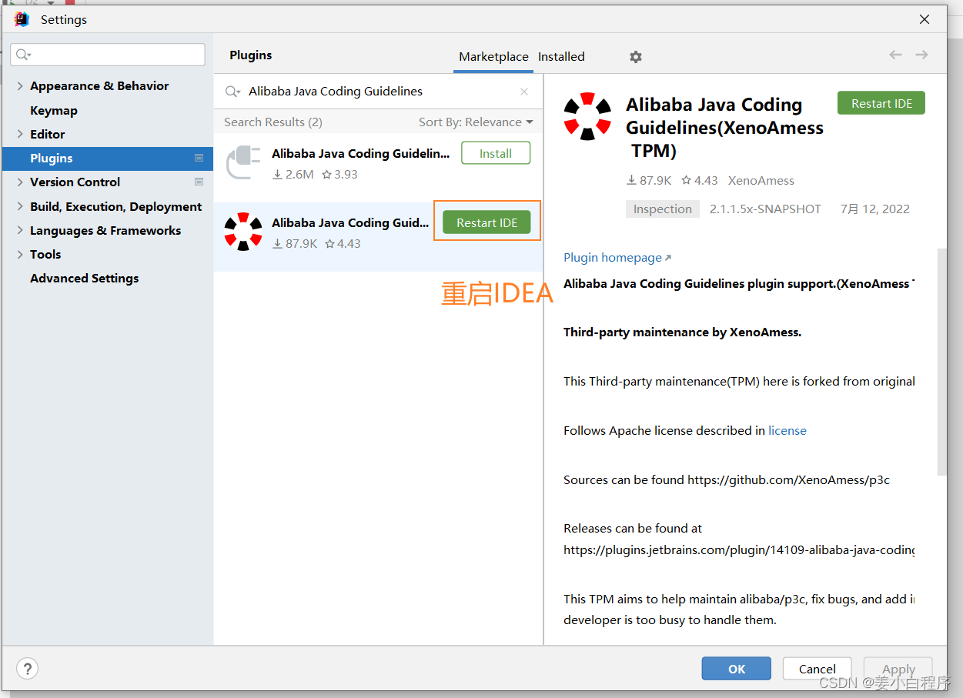The height and width of the screenshot is (698, 963).
Task: Switch to the Installed tab
Action: click(561, 56)
